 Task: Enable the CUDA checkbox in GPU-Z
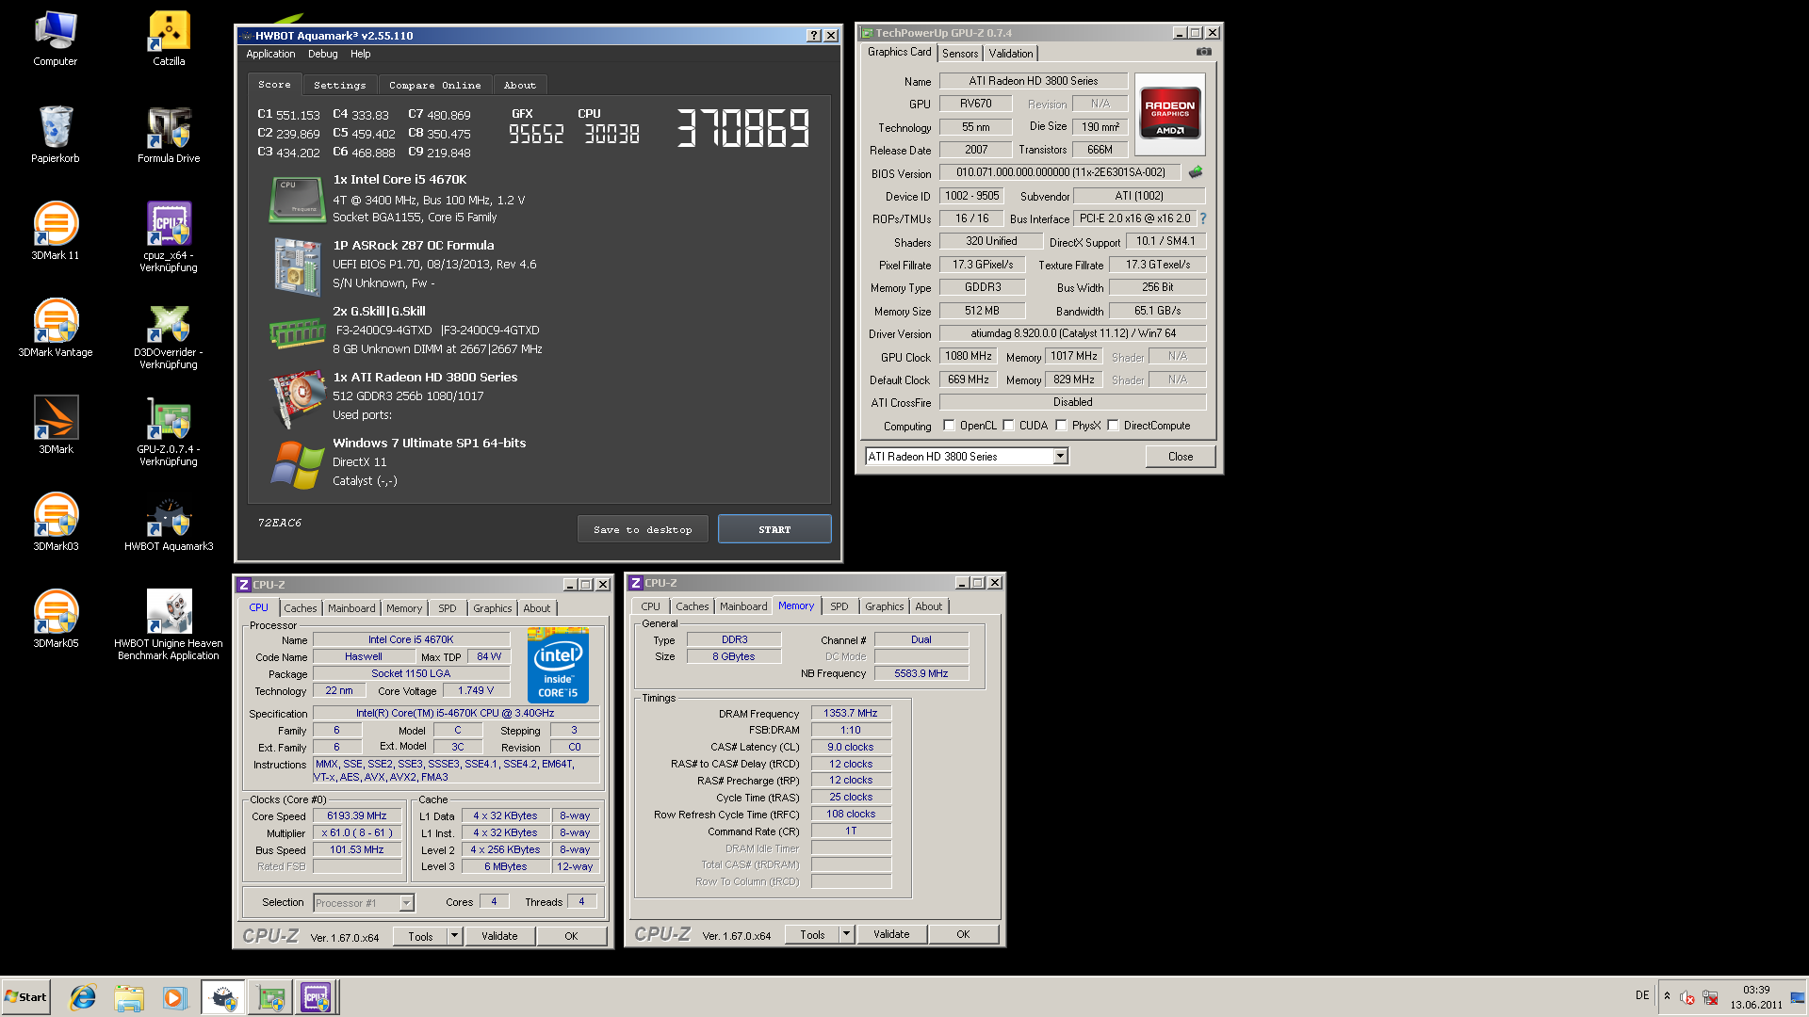click(x=1008, y=426)
